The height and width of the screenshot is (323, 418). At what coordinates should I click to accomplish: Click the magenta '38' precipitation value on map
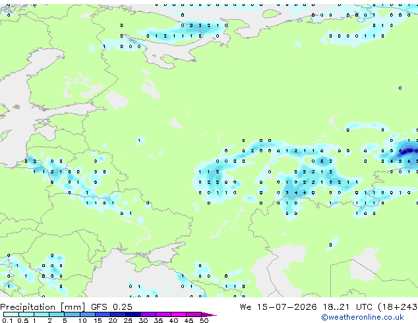(408, 151)
